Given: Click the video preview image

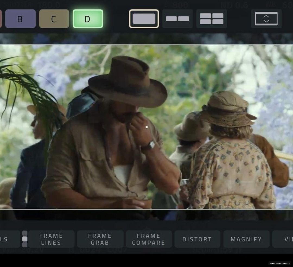Looking at the screenshot, I should 146,127.
